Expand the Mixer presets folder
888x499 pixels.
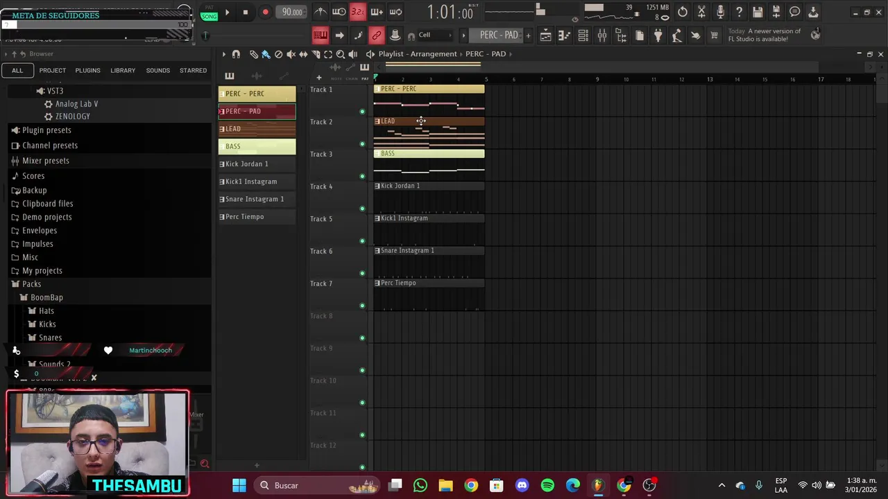point(46,161)
